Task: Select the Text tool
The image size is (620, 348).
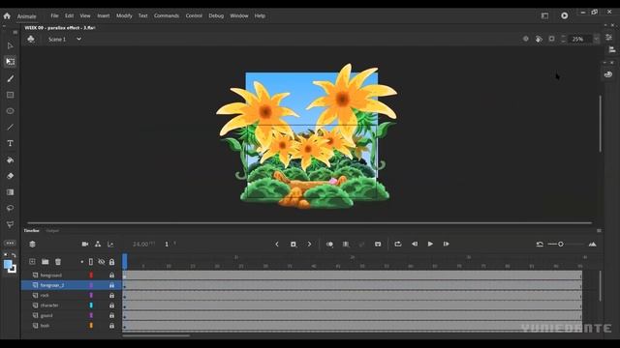Action: 11,143
